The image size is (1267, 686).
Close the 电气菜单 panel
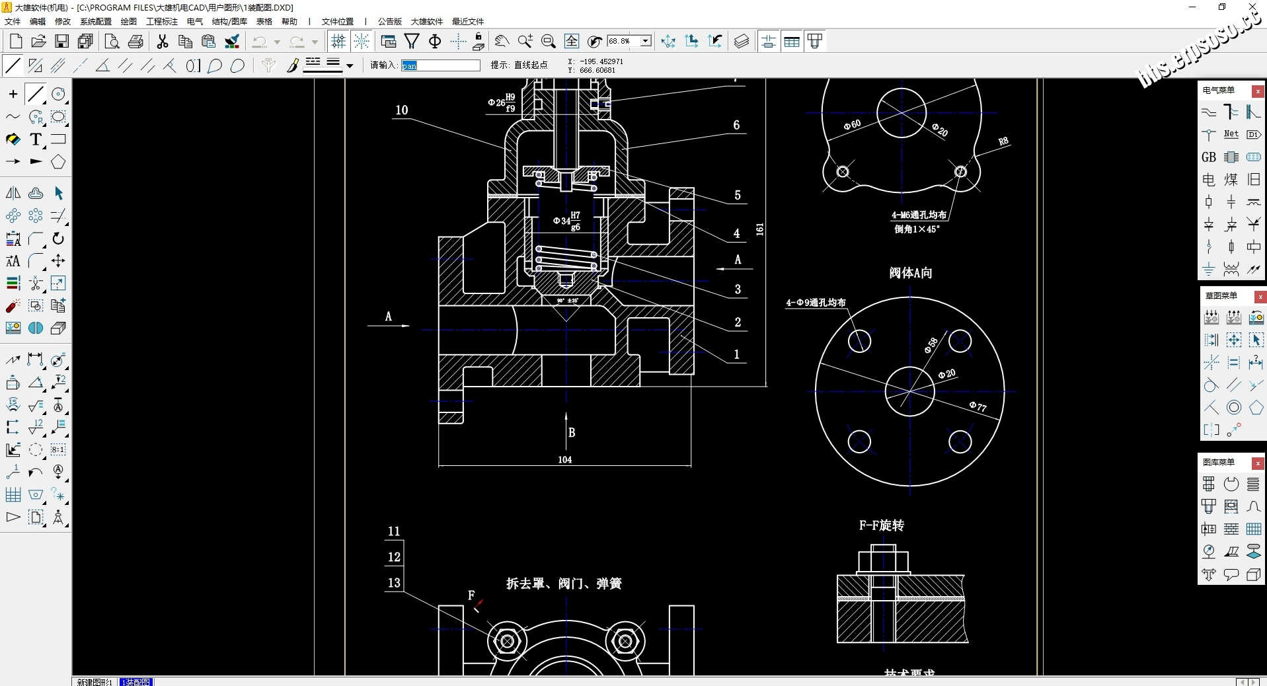(1258, 91)
